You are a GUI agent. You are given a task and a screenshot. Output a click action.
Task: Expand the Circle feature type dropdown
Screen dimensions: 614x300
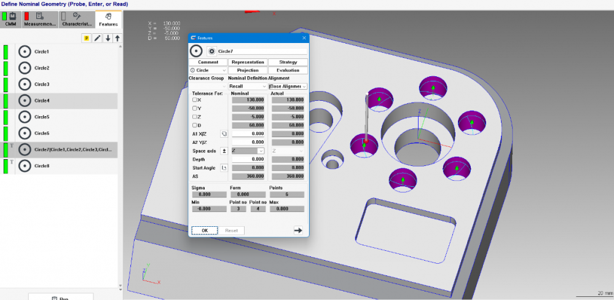click(208, 71)
